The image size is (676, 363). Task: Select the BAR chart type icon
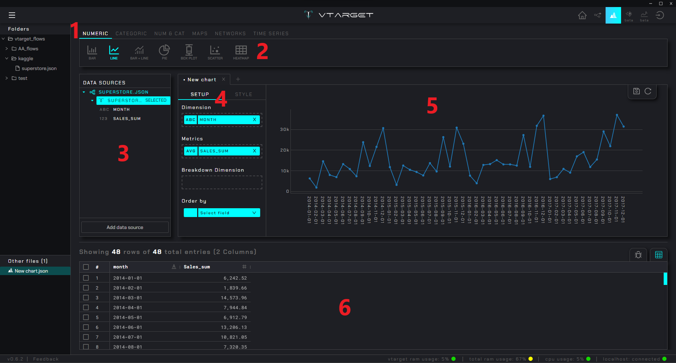tap(92, 52)
